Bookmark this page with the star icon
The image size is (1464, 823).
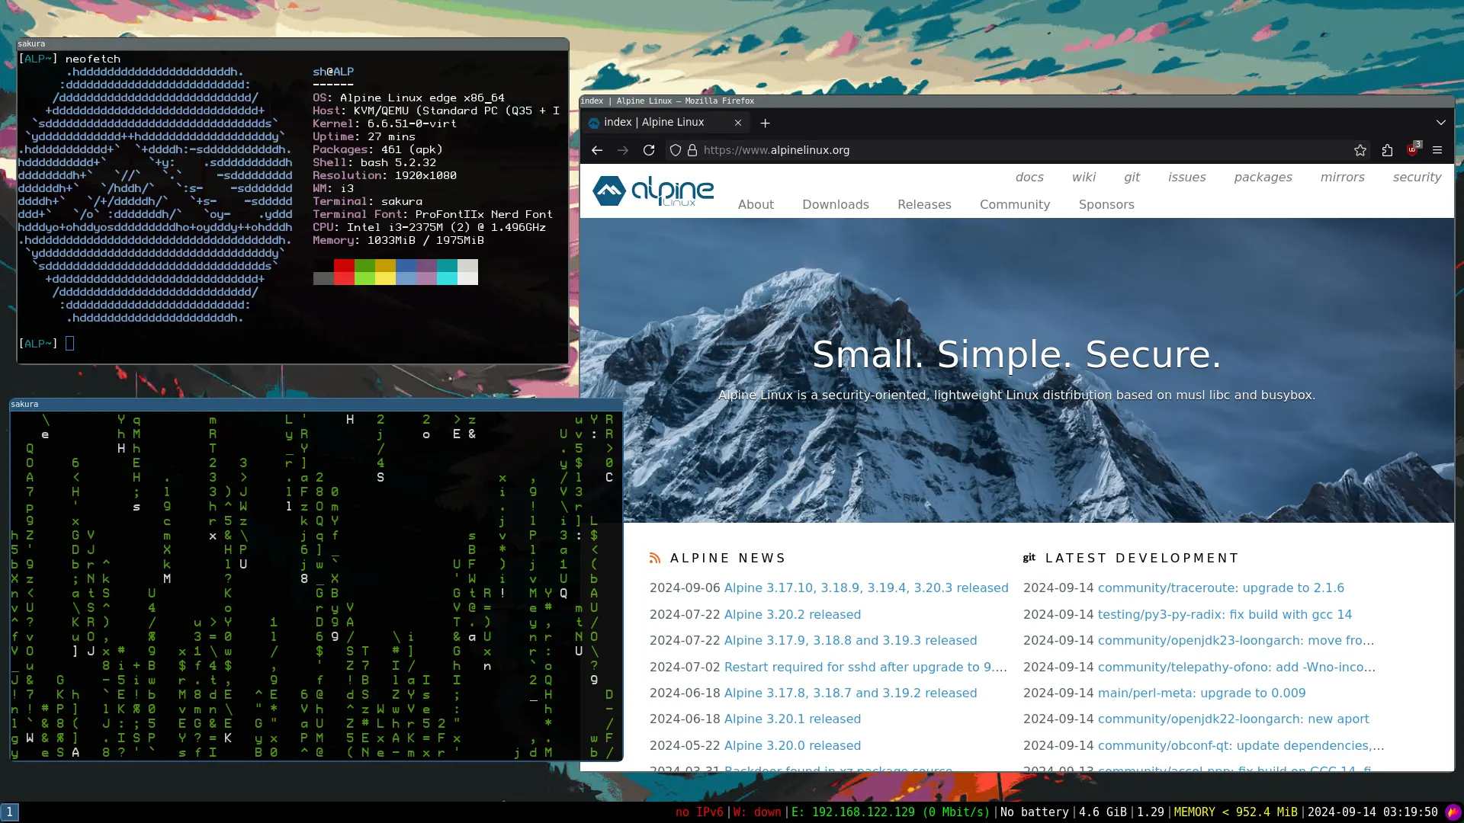click(1360, 150)
